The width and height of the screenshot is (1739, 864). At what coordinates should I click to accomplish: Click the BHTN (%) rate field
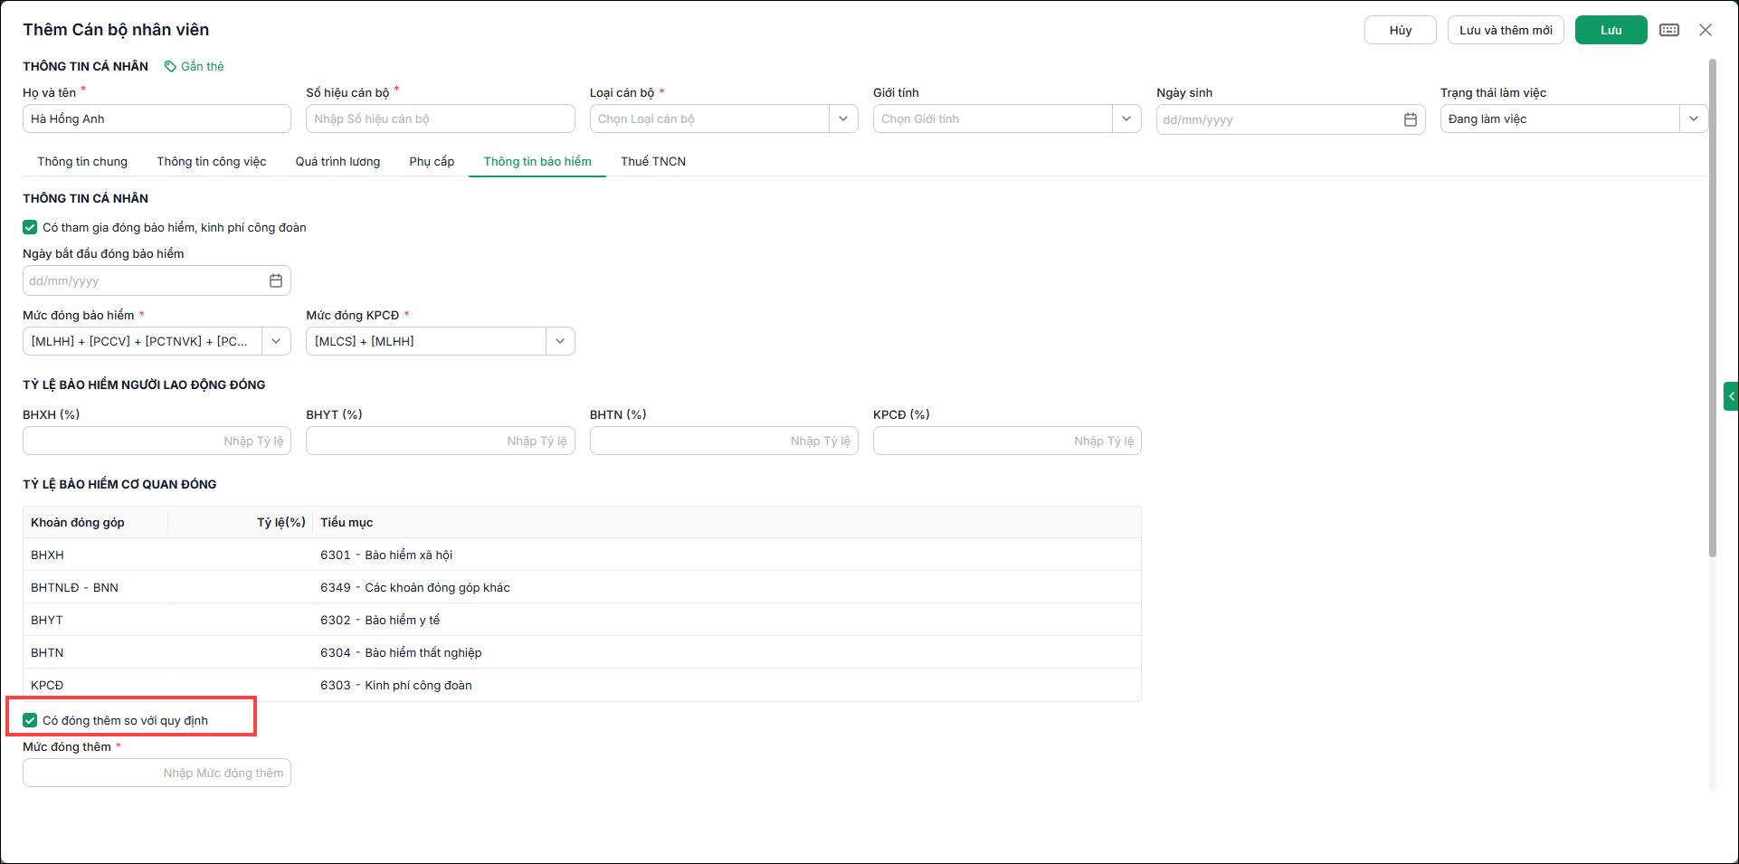click(724, 441)
